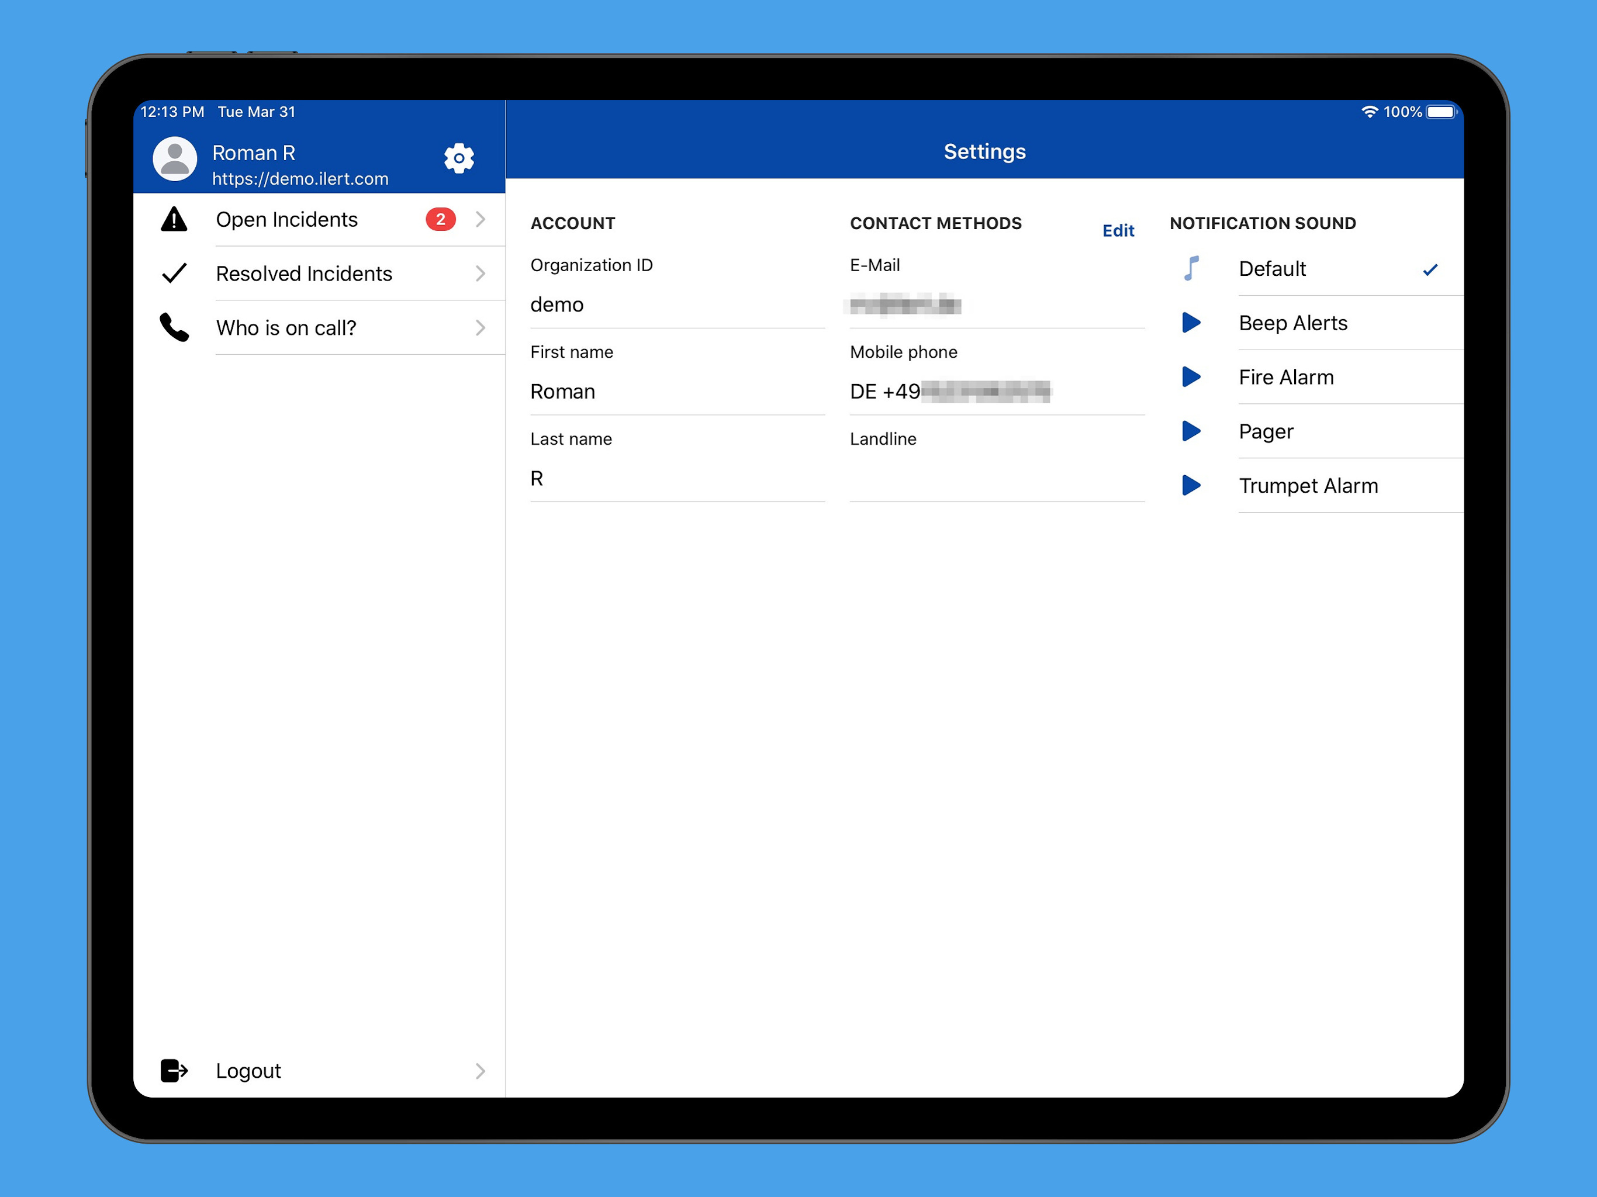Image resolution: width=1597 pixels, height=1197 pixels.
Task: Select Default notification sound
Action: (x=1315, y=269)
